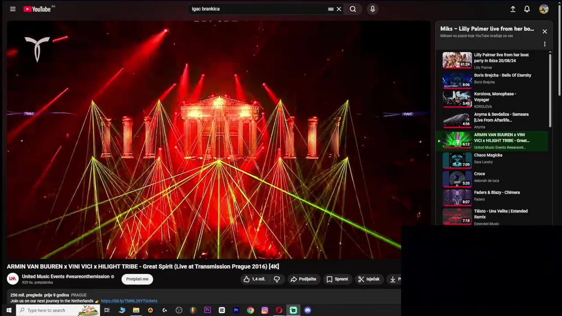Open the notifications bell
The width and height of the screenshot is (562, 316).
tap(527, 9)
